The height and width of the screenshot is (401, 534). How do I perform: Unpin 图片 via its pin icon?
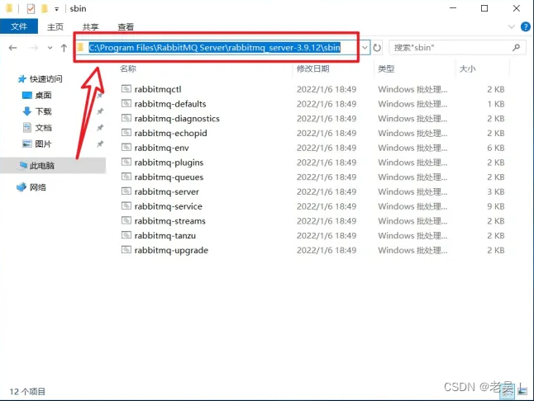100,144
